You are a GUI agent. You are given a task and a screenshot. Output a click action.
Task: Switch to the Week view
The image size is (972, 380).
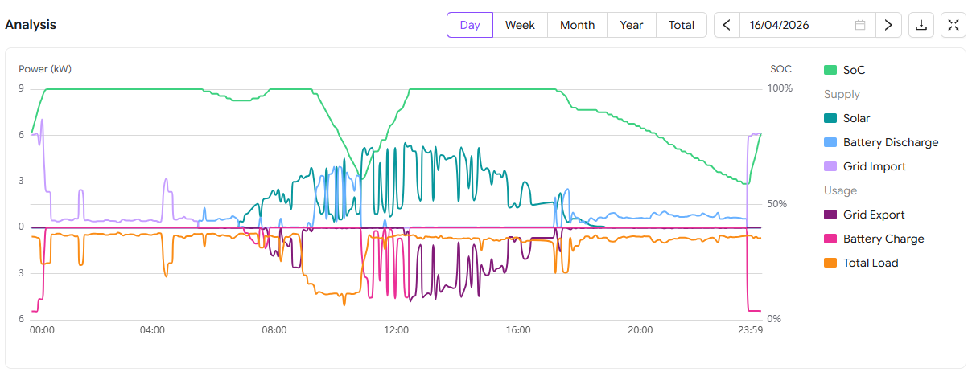tap(520, 25)
